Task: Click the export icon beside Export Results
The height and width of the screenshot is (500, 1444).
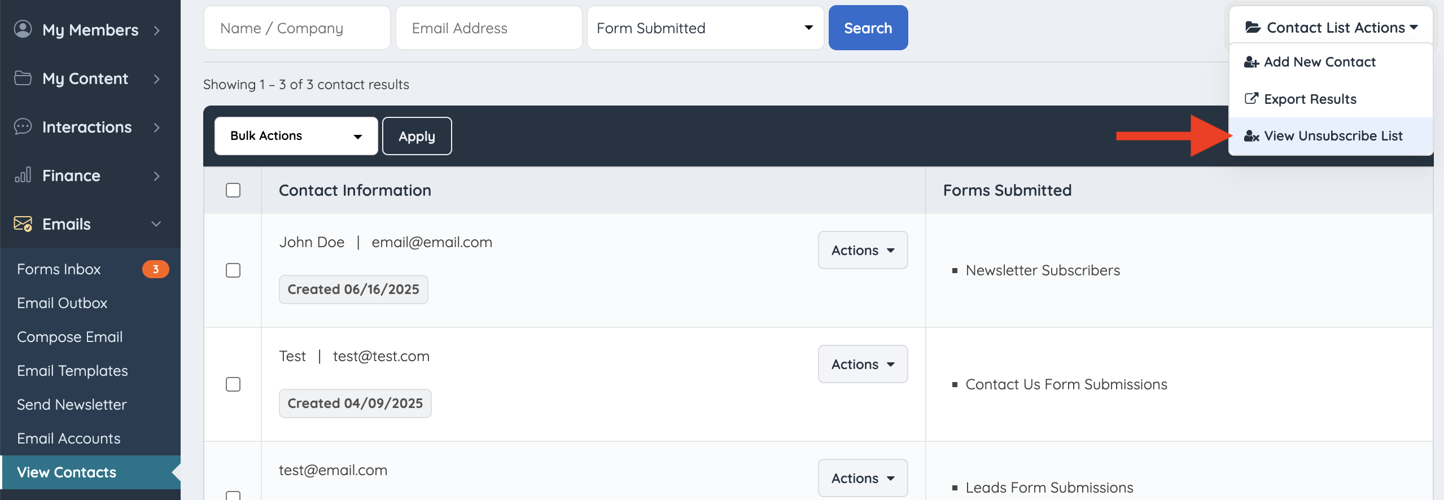Action: (x=1252, y=99)
